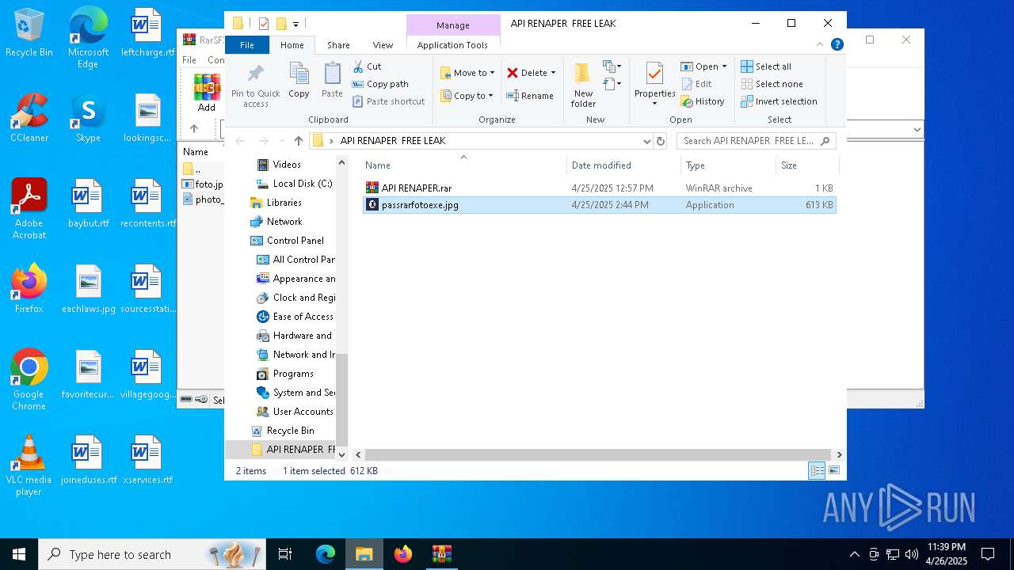Open Google Chrome desktop shortcut

[x=29, y=380]
